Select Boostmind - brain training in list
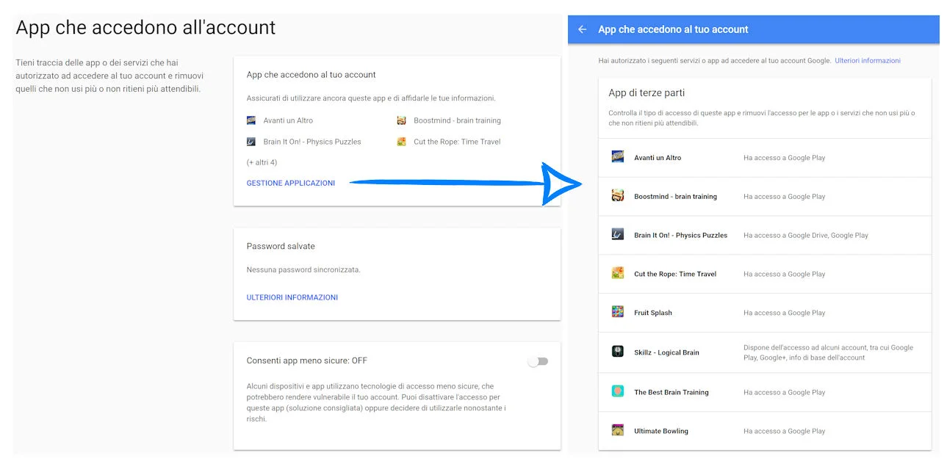 (x=675, y=197)
